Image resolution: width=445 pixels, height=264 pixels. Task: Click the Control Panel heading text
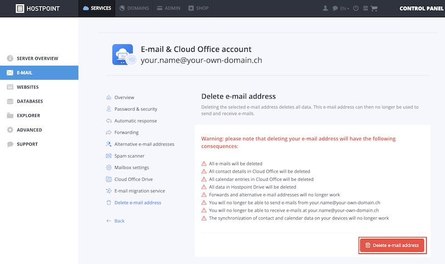click(422, 8)
